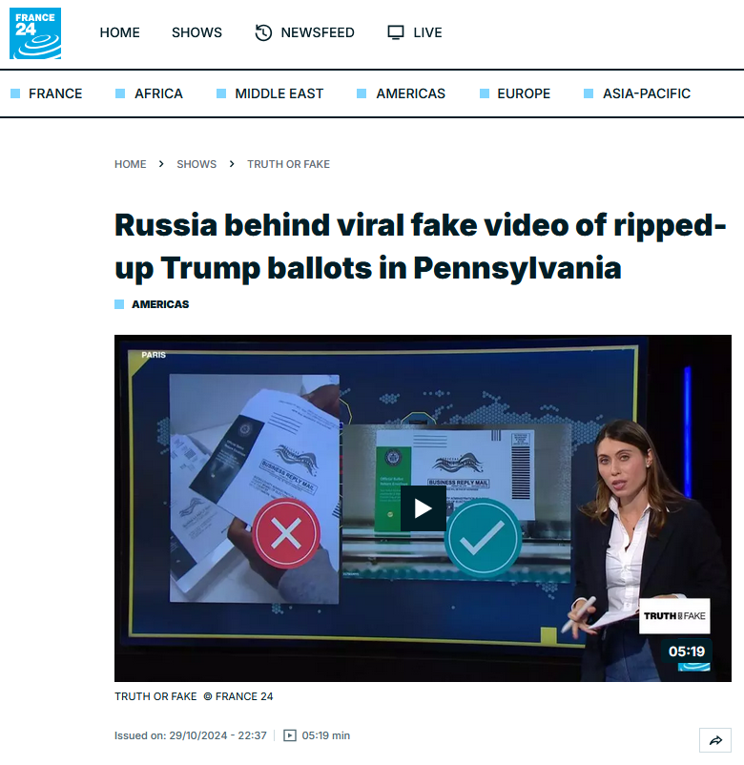The width and height of the screenshot is (744, 765).
Task: Open the Americas navigation section
Action: (410, 93)
